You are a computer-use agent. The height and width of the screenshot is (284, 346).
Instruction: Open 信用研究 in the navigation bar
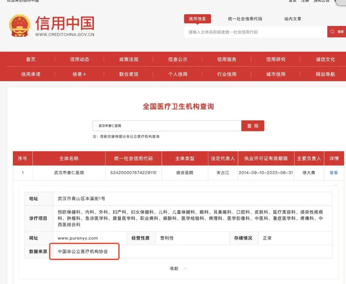276,59
